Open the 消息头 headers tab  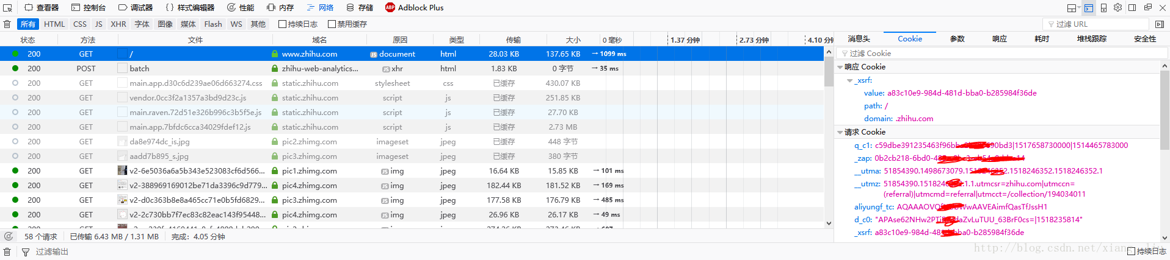(859, 39)
